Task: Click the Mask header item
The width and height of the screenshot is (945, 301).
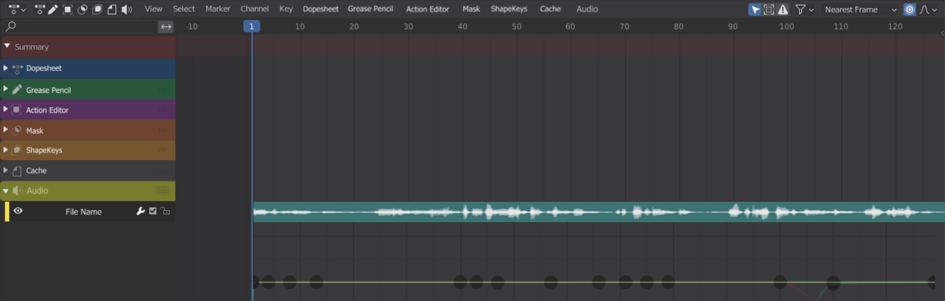Action: 471,9
